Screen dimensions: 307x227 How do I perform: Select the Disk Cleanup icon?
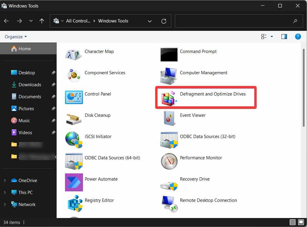click(x=74, y=119)
